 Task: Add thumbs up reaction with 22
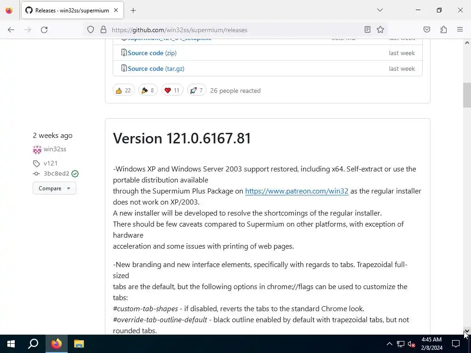123,90
